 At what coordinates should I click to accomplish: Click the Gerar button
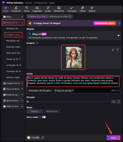(x=113, y=138)
